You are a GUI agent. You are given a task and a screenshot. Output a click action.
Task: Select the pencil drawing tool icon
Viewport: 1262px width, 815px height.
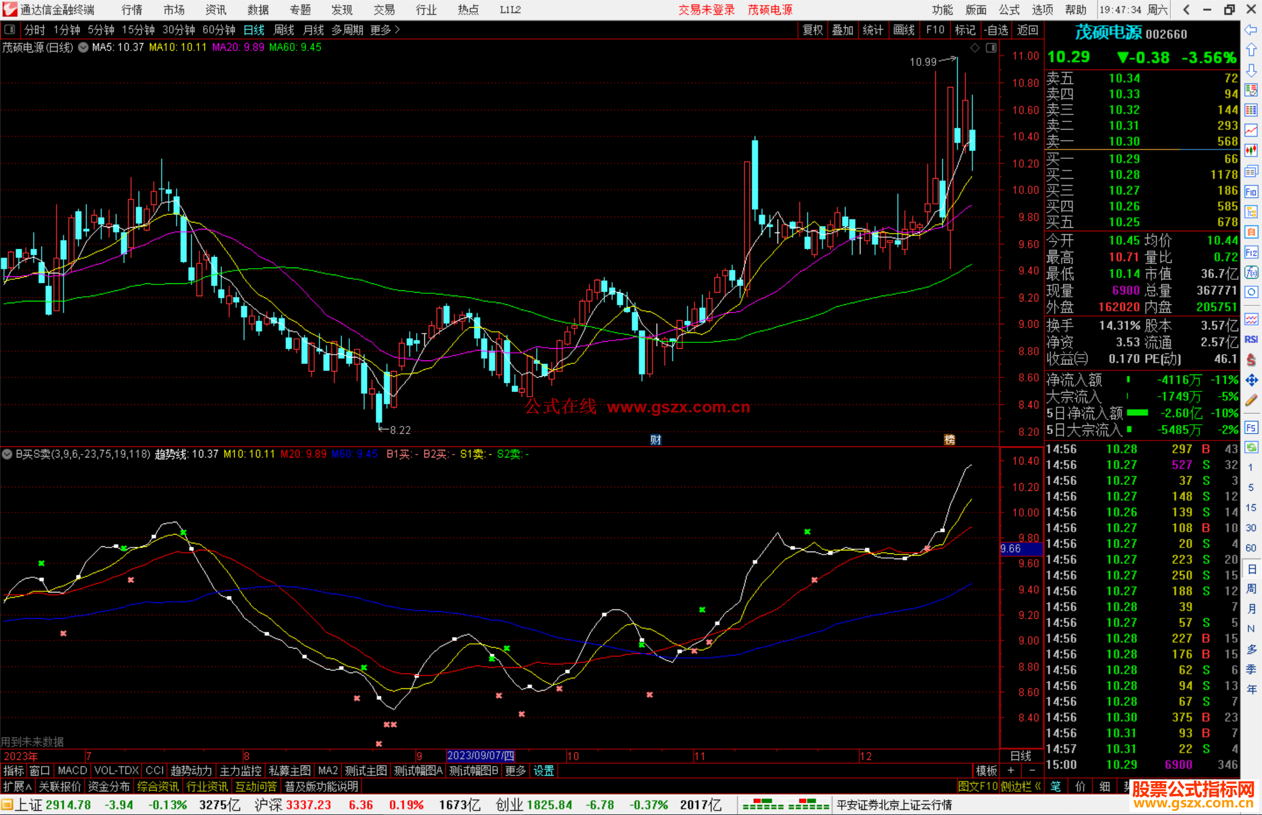1251,401
